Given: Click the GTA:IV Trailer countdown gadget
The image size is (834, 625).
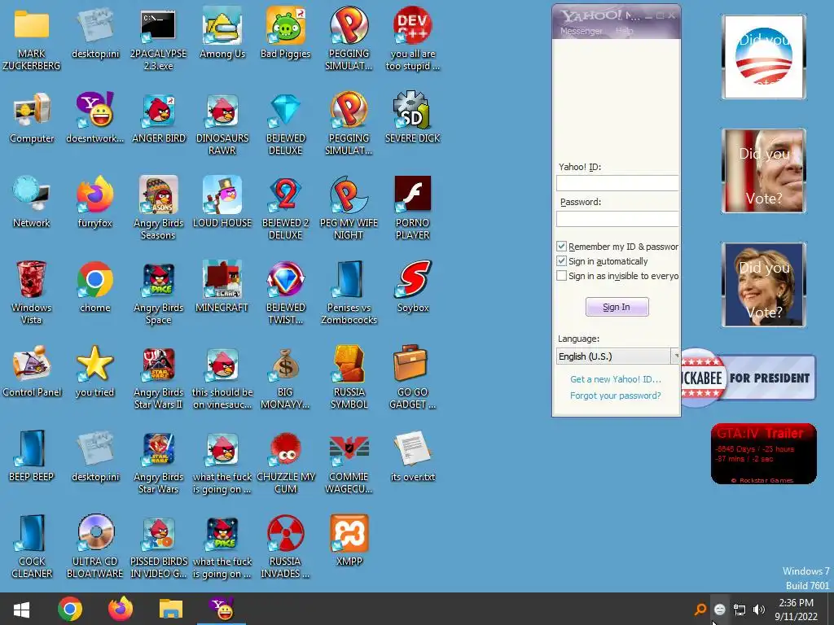Looking at the screenshot, I should click(x=764, y=453).
